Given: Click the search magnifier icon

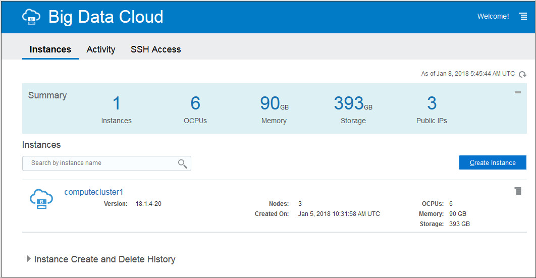Looking at the screenshot, I should [183, 163].
